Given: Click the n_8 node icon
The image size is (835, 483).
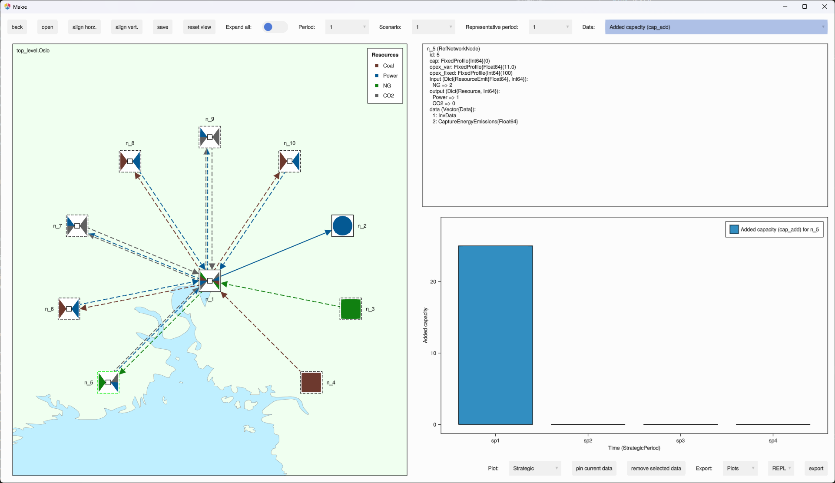Looking at the screenshot, I should [130, 162].
